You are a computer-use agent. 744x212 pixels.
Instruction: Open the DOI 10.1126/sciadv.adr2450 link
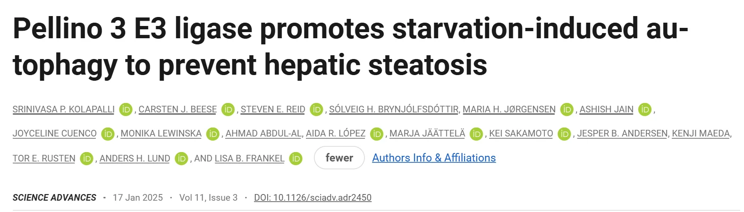point(313,197)
